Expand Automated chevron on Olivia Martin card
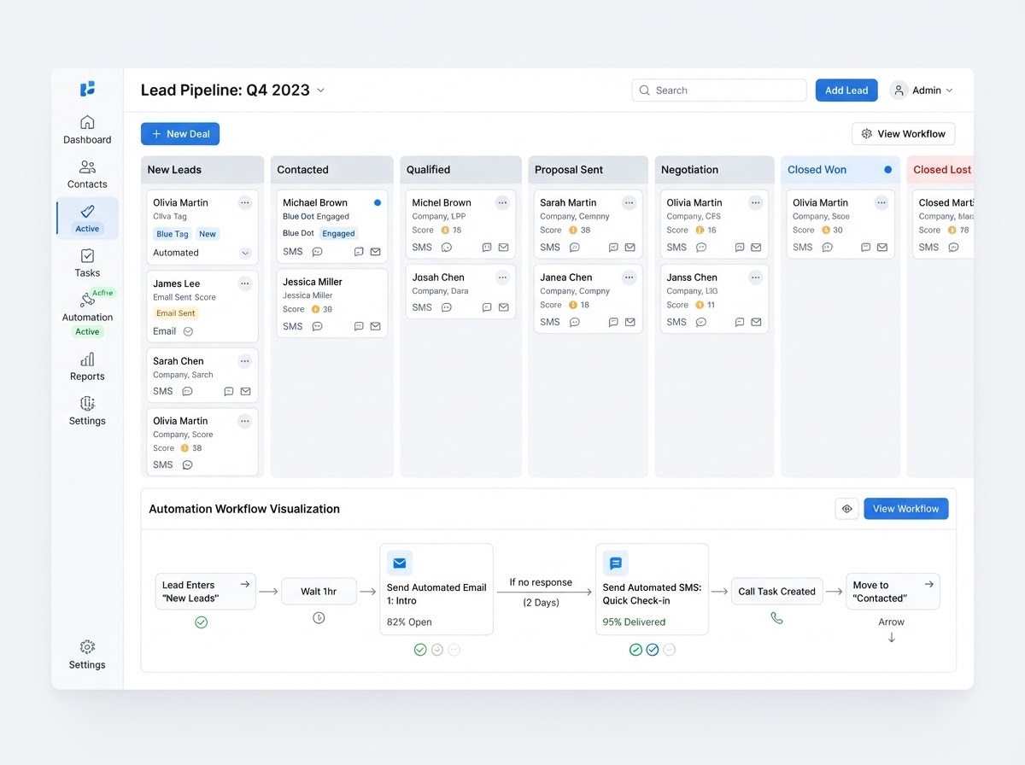Viewport: 1025px width, 765px height. coord(245,253)
